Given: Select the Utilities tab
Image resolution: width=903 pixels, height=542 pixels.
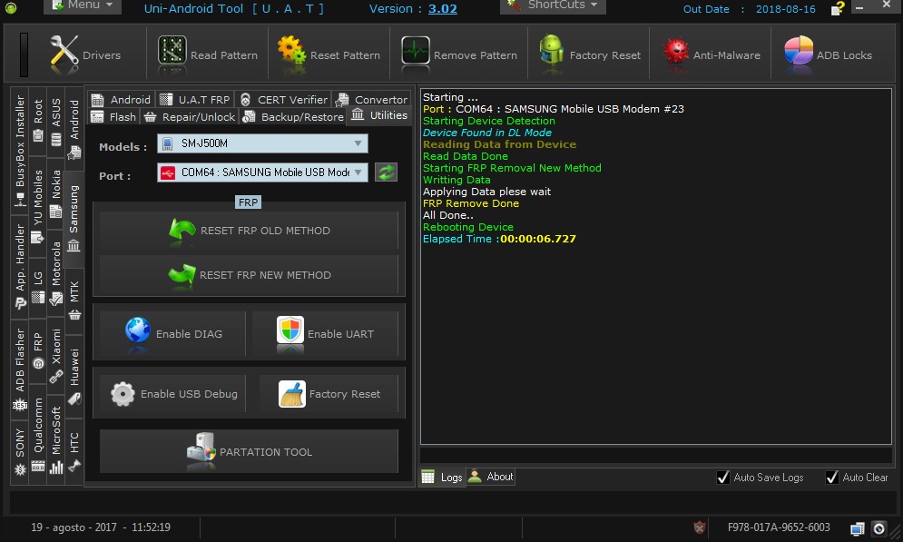Looking at the screenshot, I should (x=379, y=115).
